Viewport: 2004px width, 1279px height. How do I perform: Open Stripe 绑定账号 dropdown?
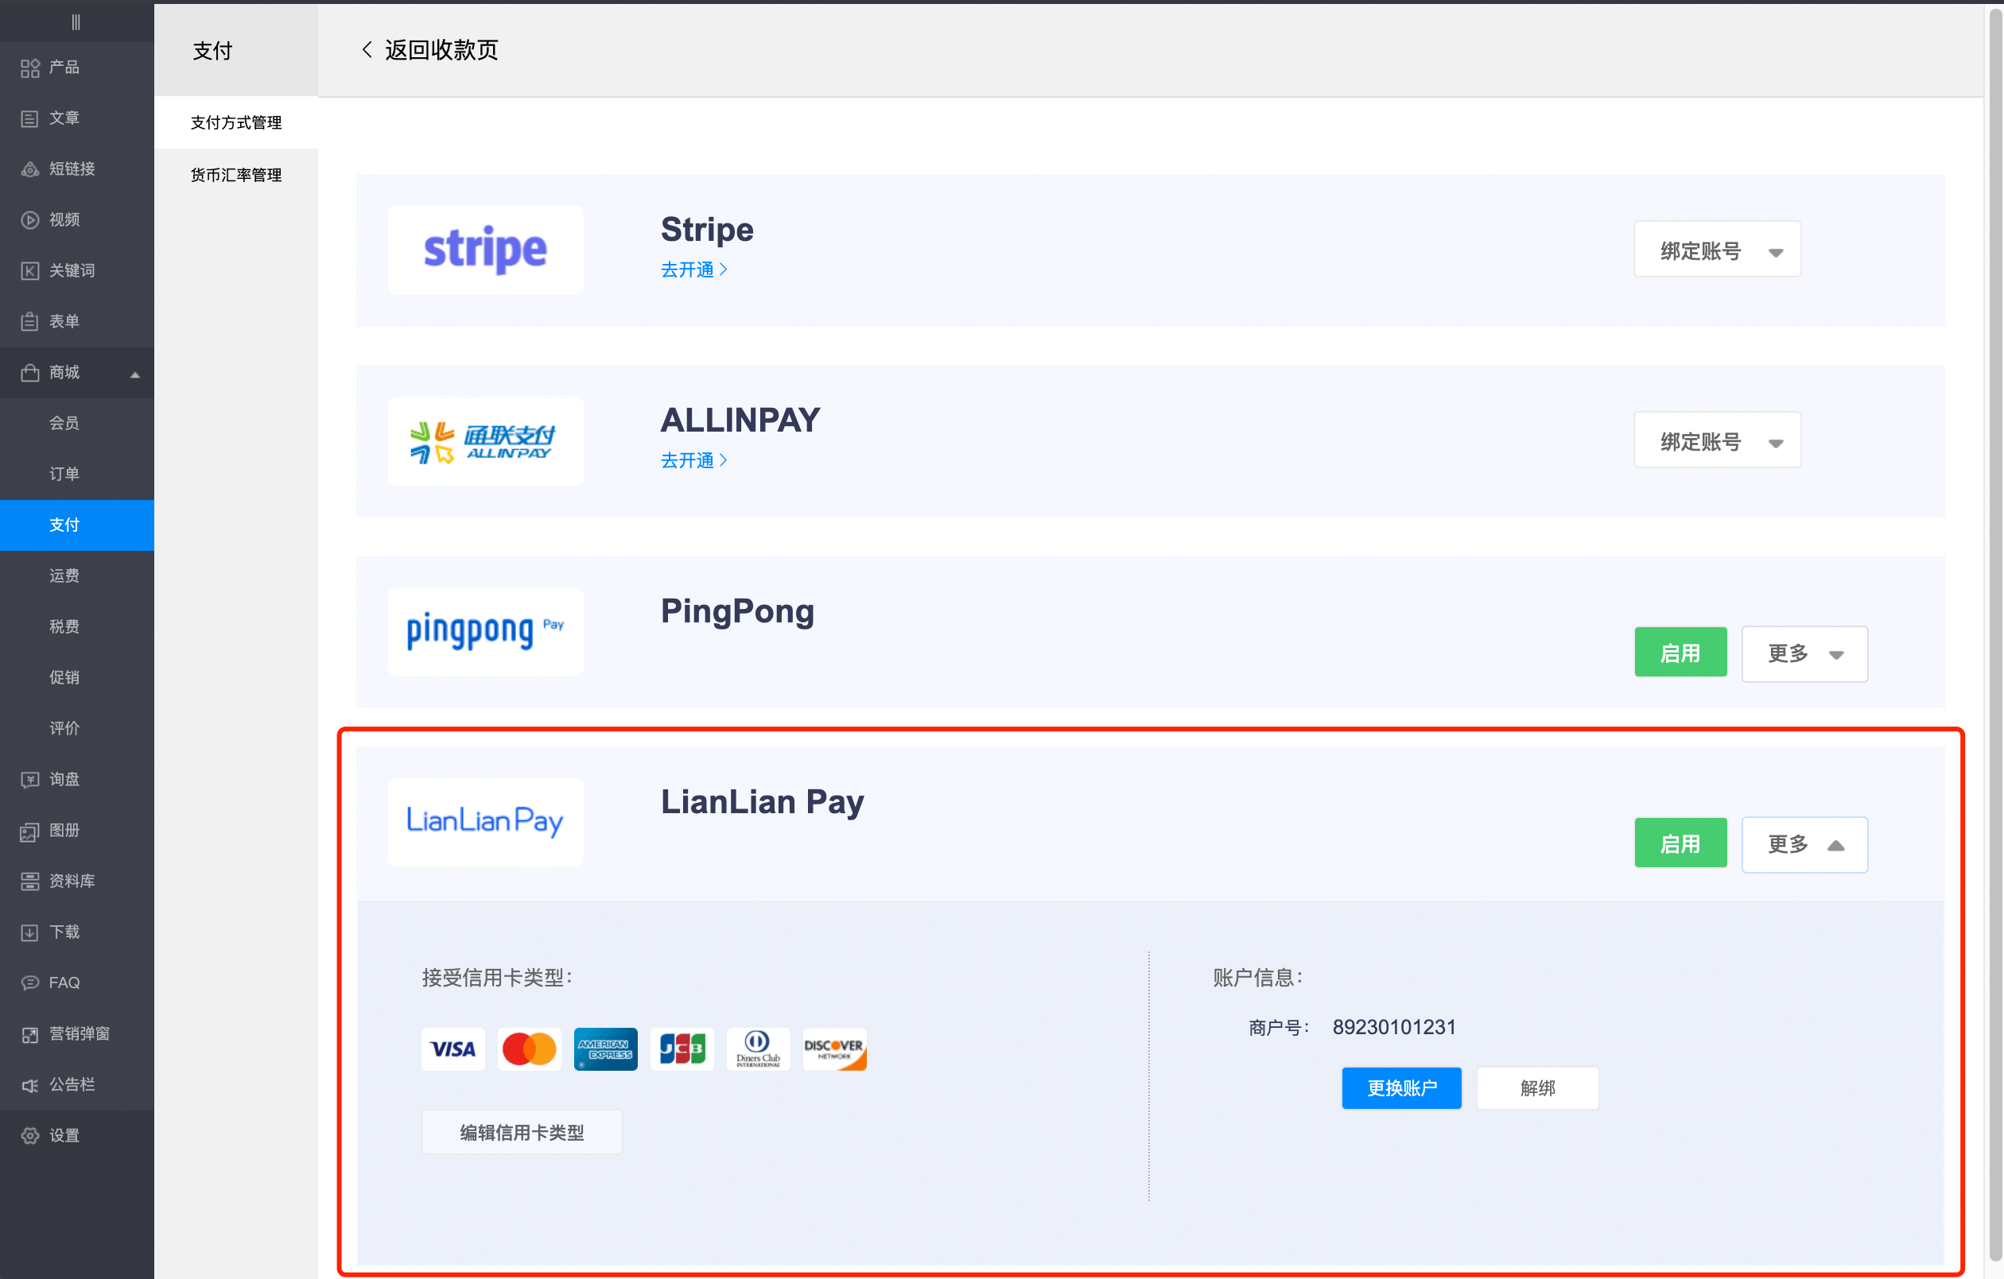point(1716,250)
